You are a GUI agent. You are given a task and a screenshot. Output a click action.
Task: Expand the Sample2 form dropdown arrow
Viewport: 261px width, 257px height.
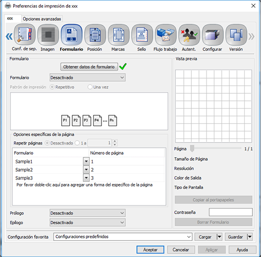tap(86, 170)
